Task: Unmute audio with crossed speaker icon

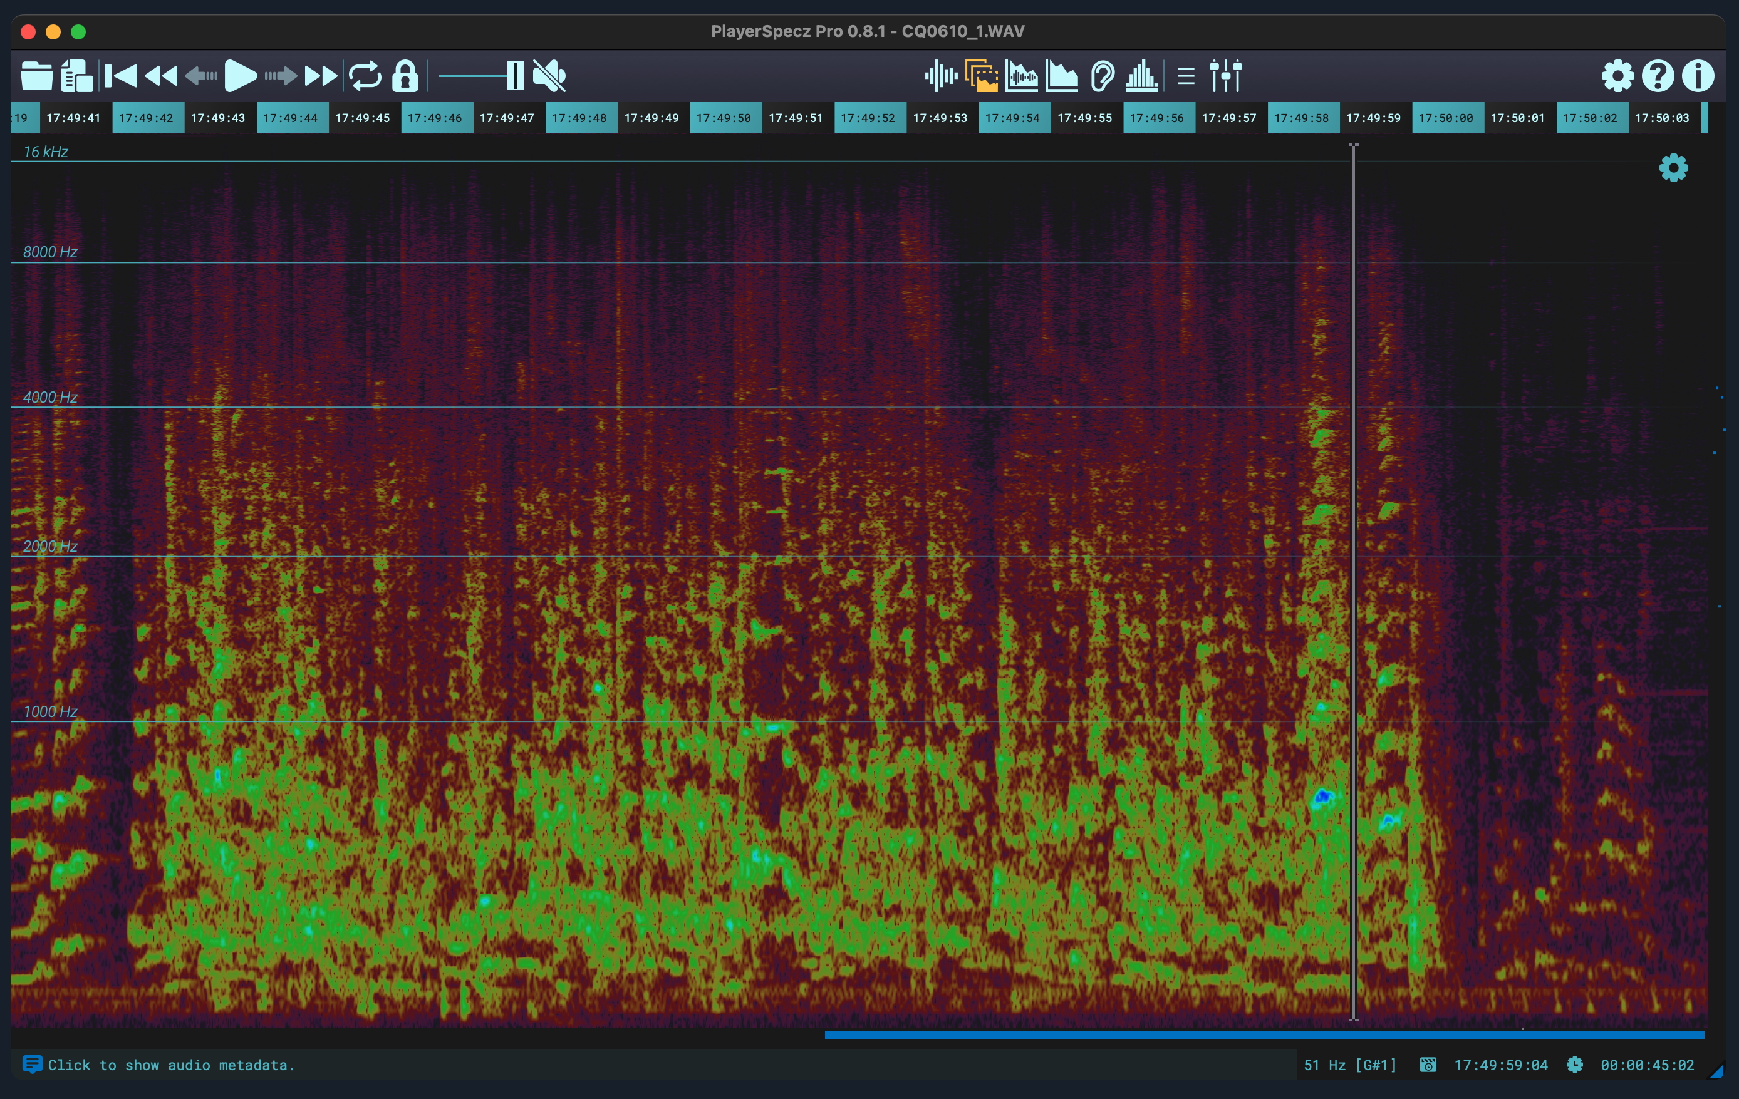Action: [x=549, y=76]
